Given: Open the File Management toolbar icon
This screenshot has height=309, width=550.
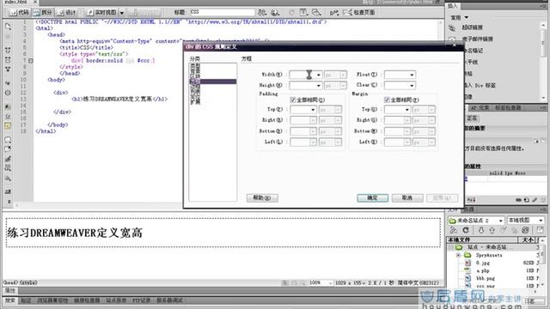Looking at the screenshot, I should [262, 13].
